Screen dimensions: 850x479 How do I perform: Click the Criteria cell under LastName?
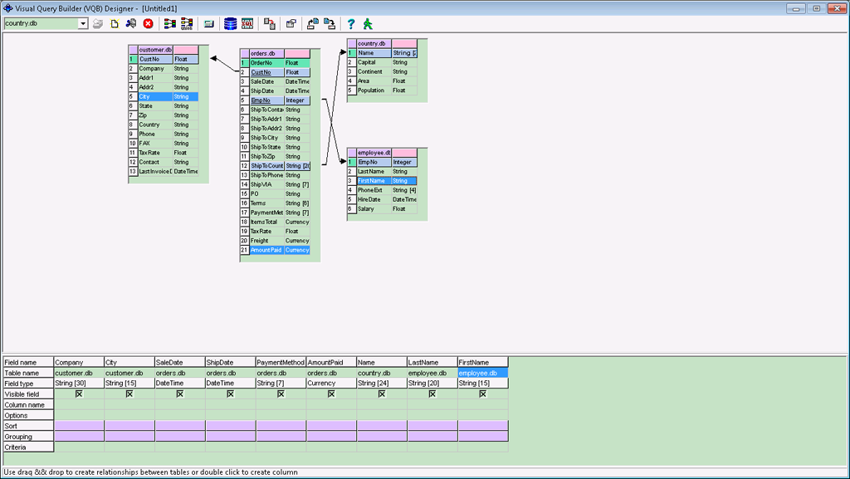tap(432, 447)
